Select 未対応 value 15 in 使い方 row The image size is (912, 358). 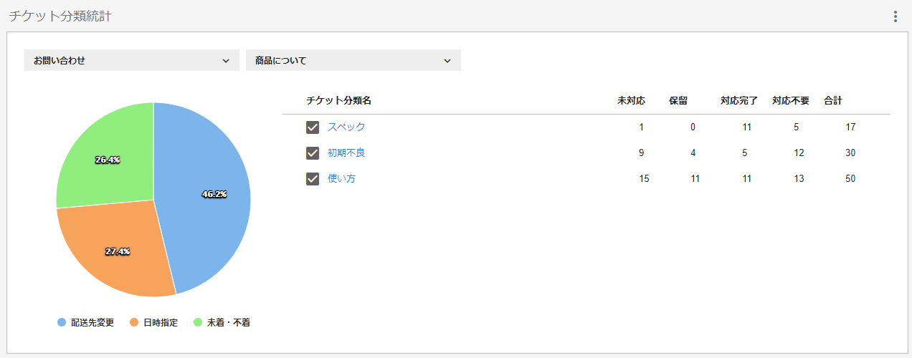(x=644, y=179)
